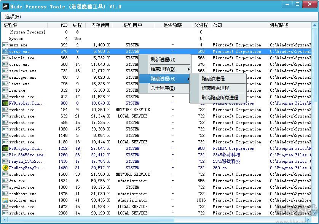Sort by the 内存使用 column header
This screenshot has width=319, height=224.
[x=100, y=25]
